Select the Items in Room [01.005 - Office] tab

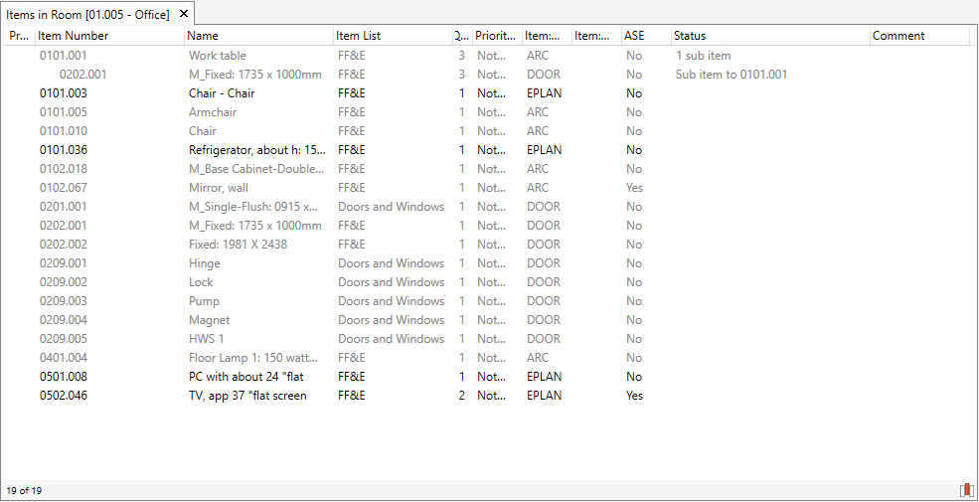tap(87, 14)
